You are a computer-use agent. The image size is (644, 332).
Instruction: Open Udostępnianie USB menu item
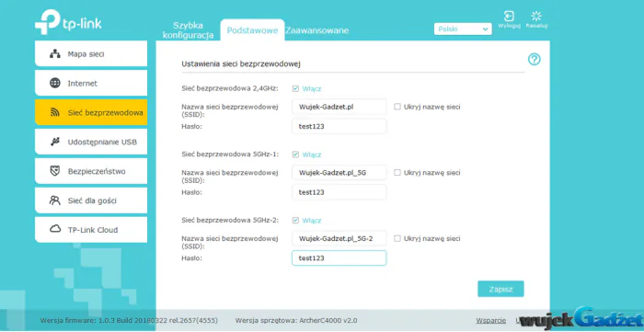91,142
